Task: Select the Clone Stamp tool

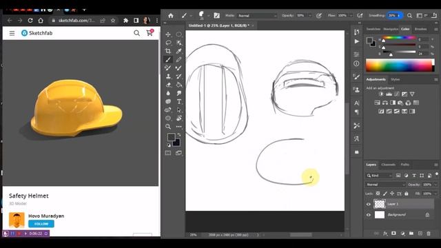Action: pos(168,76)
